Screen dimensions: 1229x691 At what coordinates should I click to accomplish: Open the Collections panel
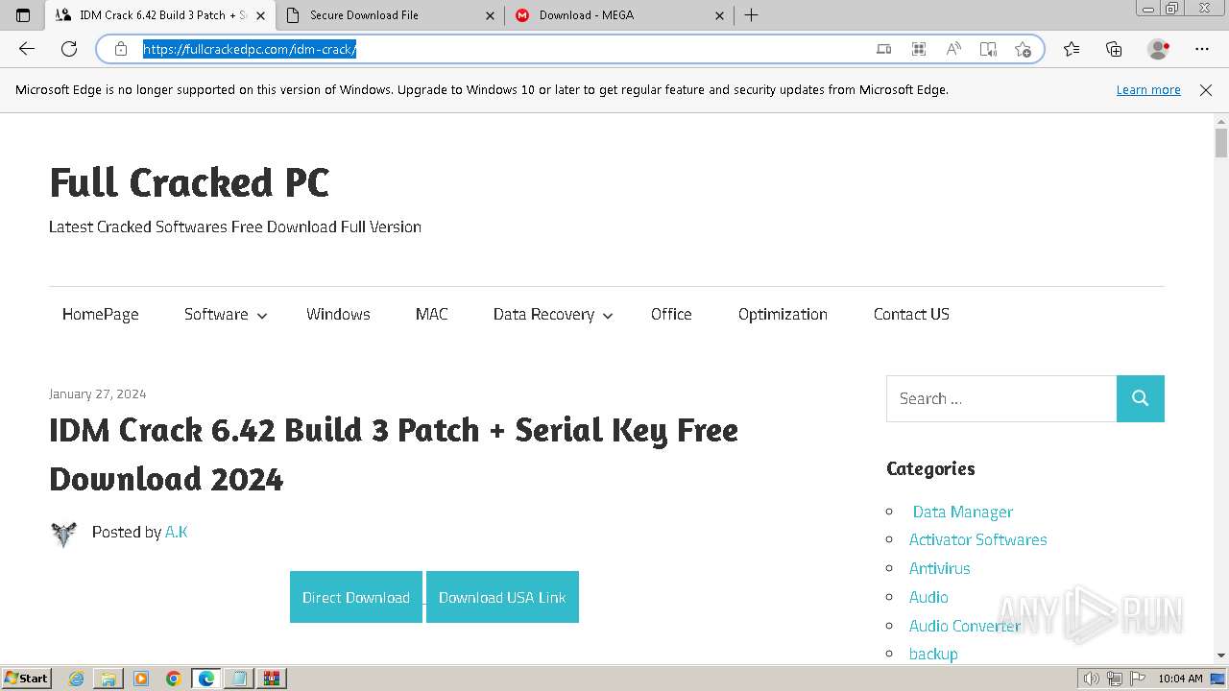point(1114,49)
